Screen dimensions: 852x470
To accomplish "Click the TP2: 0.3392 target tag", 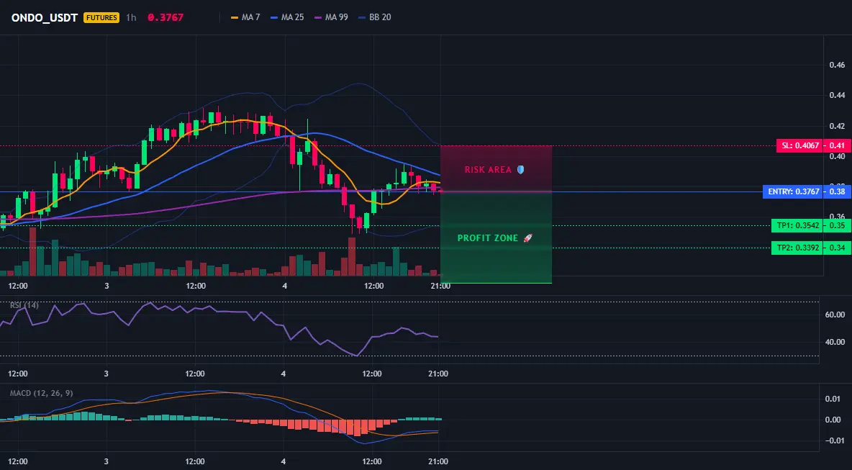I will (x=797, y=248).
